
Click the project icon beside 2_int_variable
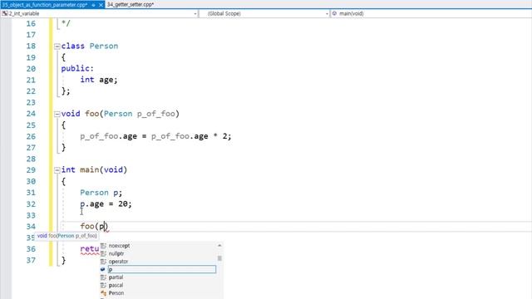coord(5,13)
